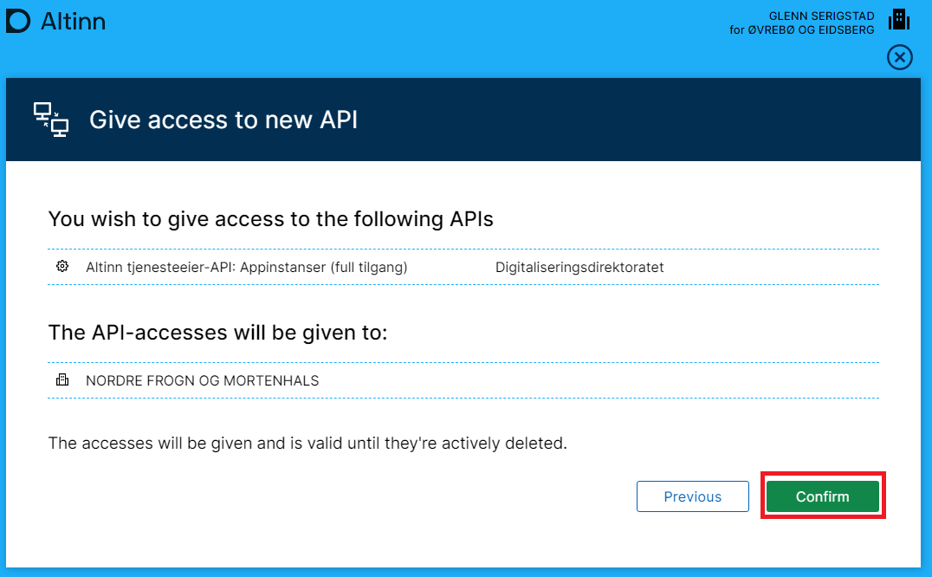Close the dialog with the circled X

[900, 57]
